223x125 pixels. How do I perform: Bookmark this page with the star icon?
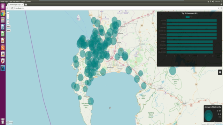(218, 8)
